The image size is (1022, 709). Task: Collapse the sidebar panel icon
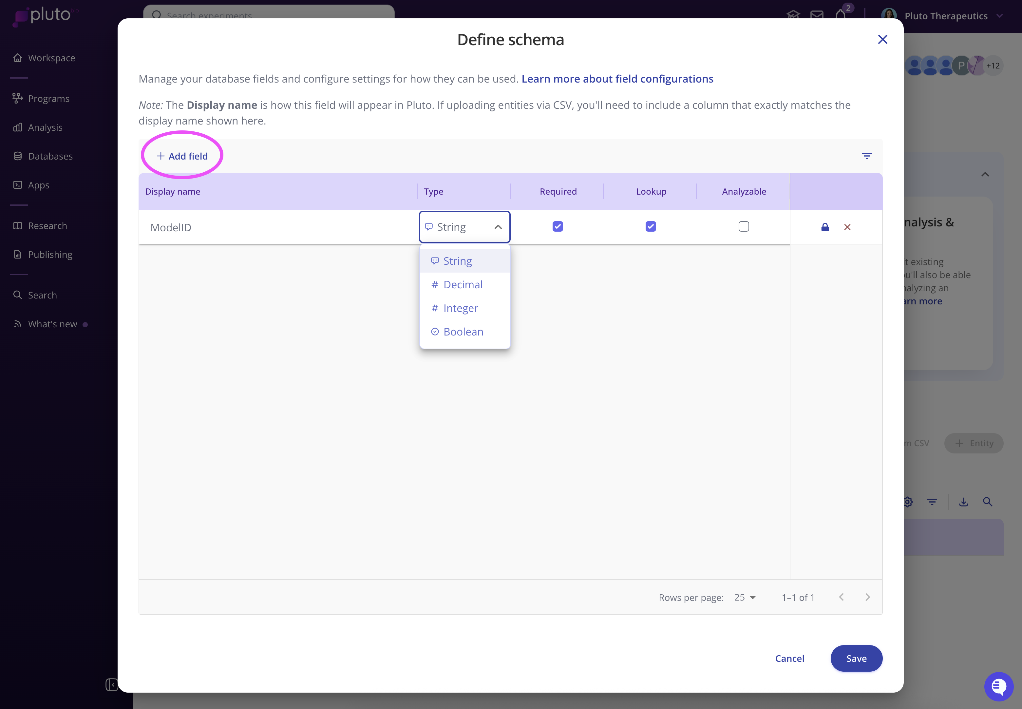click(111, 684)
